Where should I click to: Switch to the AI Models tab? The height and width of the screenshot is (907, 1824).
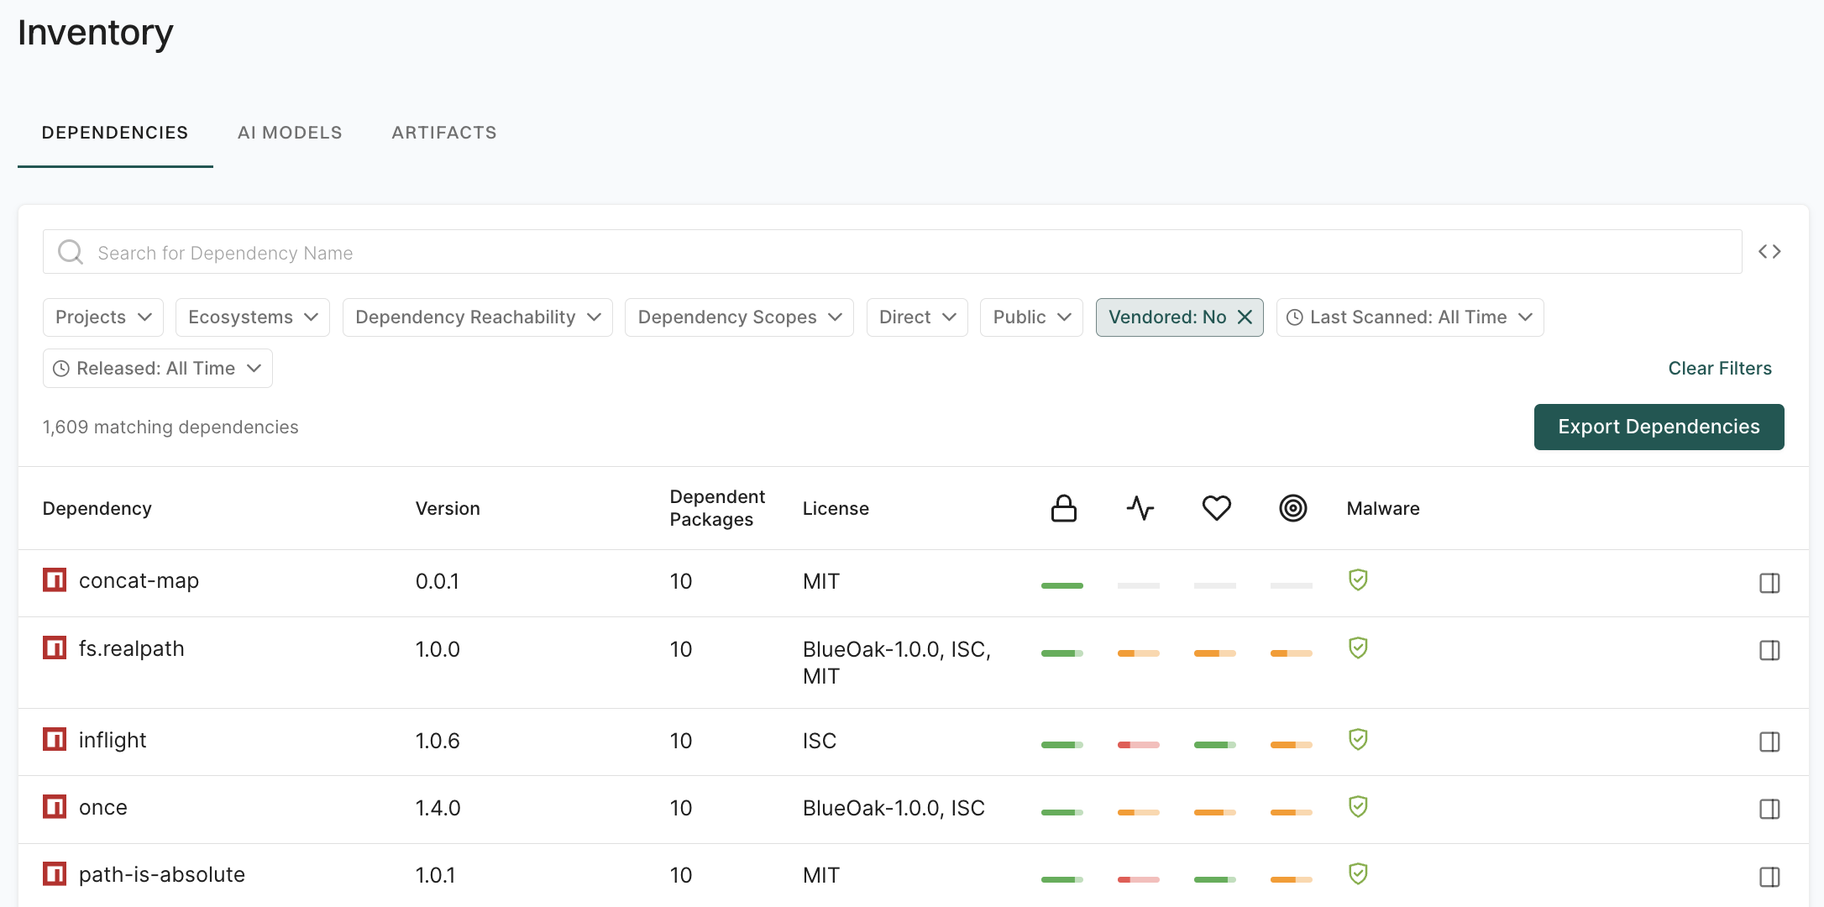(290, 133)
